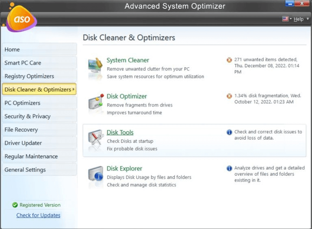Expand the Help menu
The height and width of the screenshot is (229, 312).
point(300,19)
